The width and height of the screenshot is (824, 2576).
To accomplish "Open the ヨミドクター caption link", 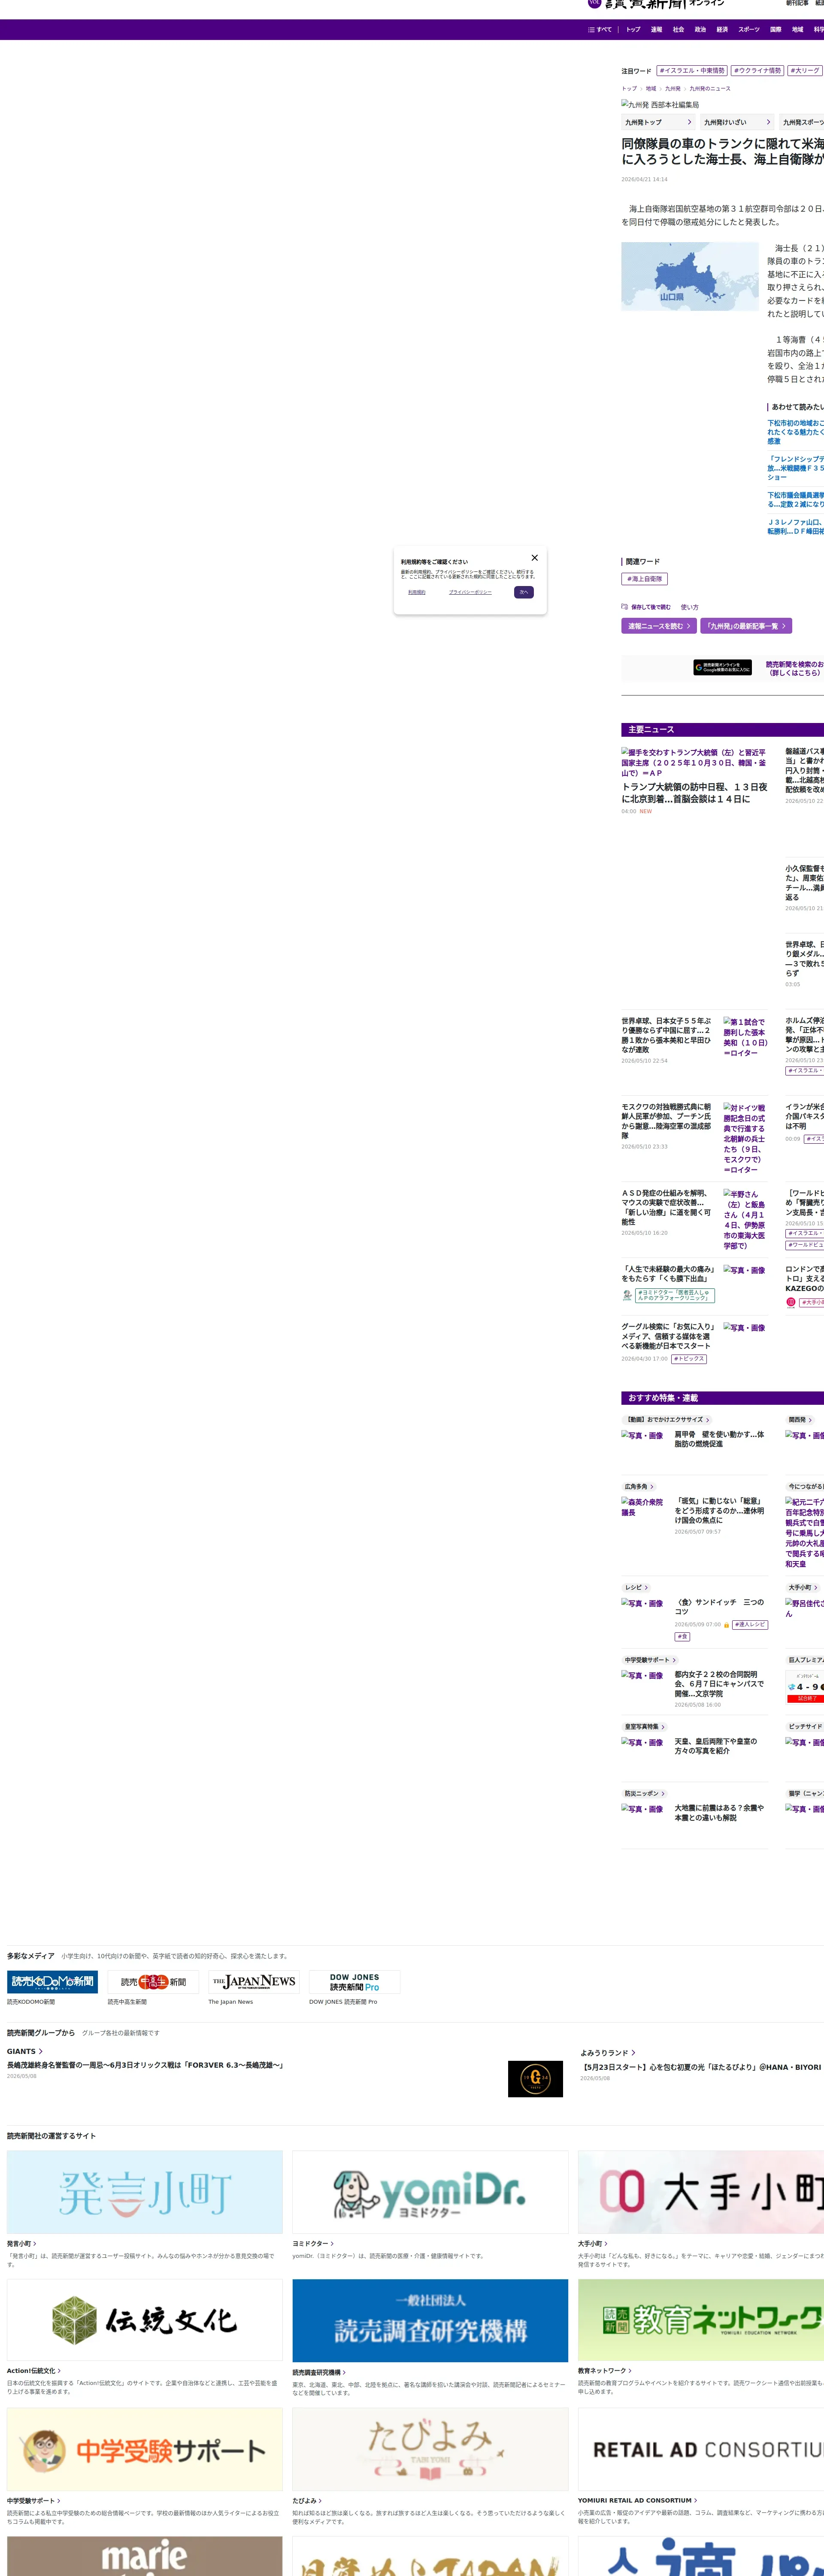I will pyautogui.click(x=313, y=2244).
